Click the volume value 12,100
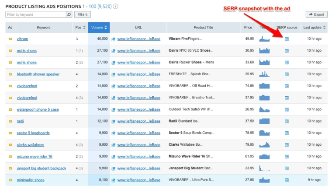332x186 pixels. click(x=103, y=121)
